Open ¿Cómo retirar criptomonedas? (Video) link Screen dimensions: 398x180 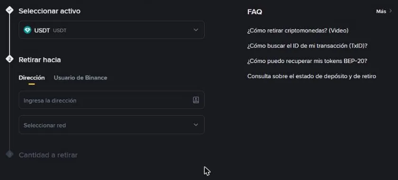click(298, 30)
